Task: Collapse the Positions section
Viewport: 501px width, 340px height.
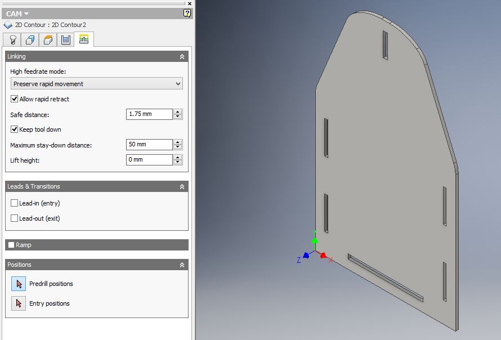Action: point(182,265)
